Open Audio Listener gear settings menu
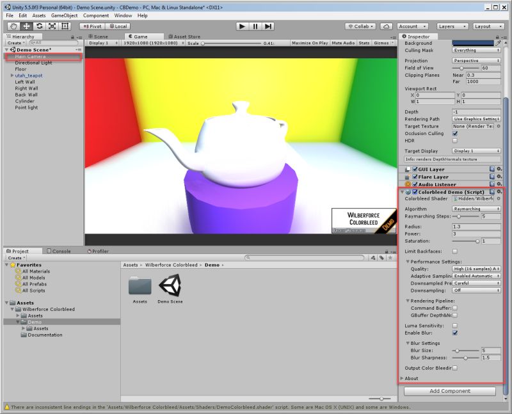Screen dimensions: 512x414 499,184
